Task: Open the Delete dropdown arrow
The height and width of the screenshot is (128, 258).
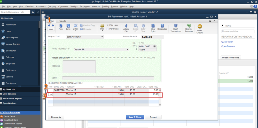Action: coord(76,31)
